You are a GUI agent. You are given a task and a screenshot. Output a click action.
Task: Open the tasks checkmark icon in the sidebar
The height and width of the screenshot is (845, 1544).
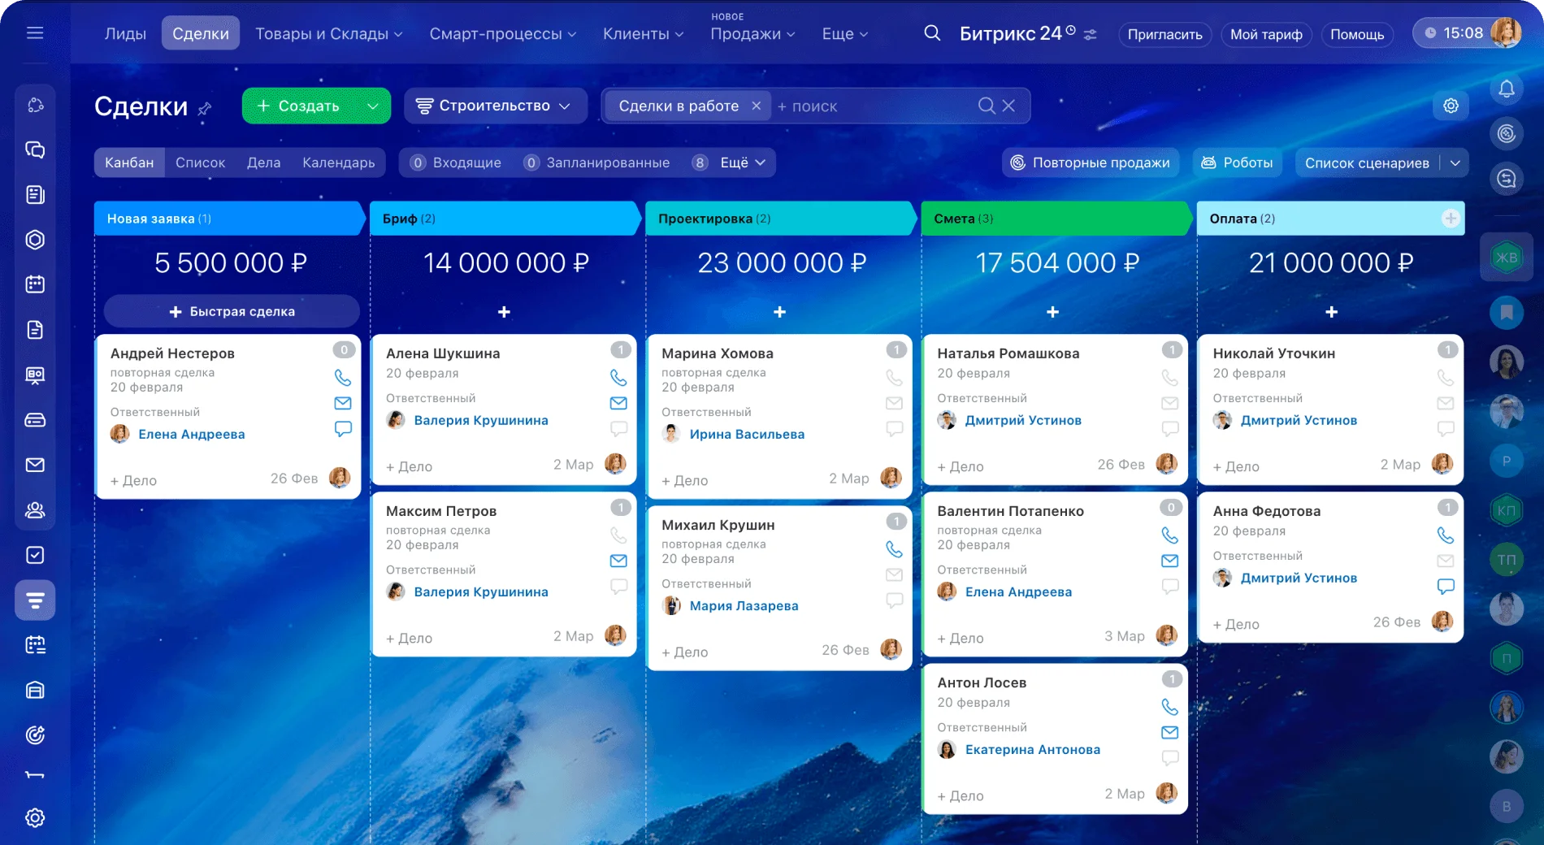pos(34,556)
